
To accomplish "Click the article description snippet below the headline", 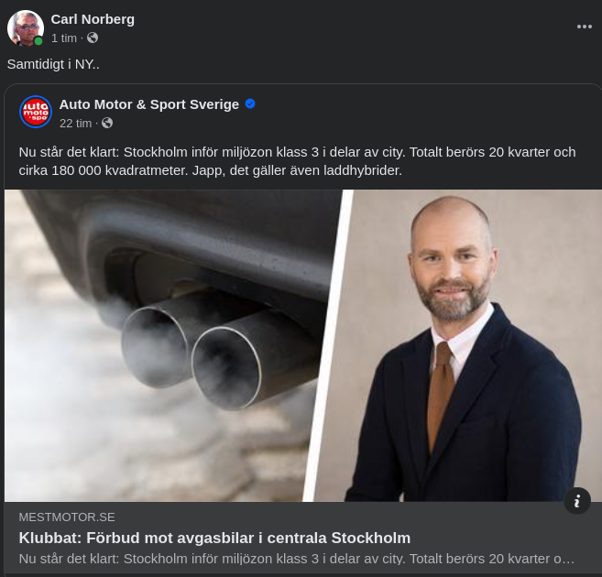I will [296, 558].
